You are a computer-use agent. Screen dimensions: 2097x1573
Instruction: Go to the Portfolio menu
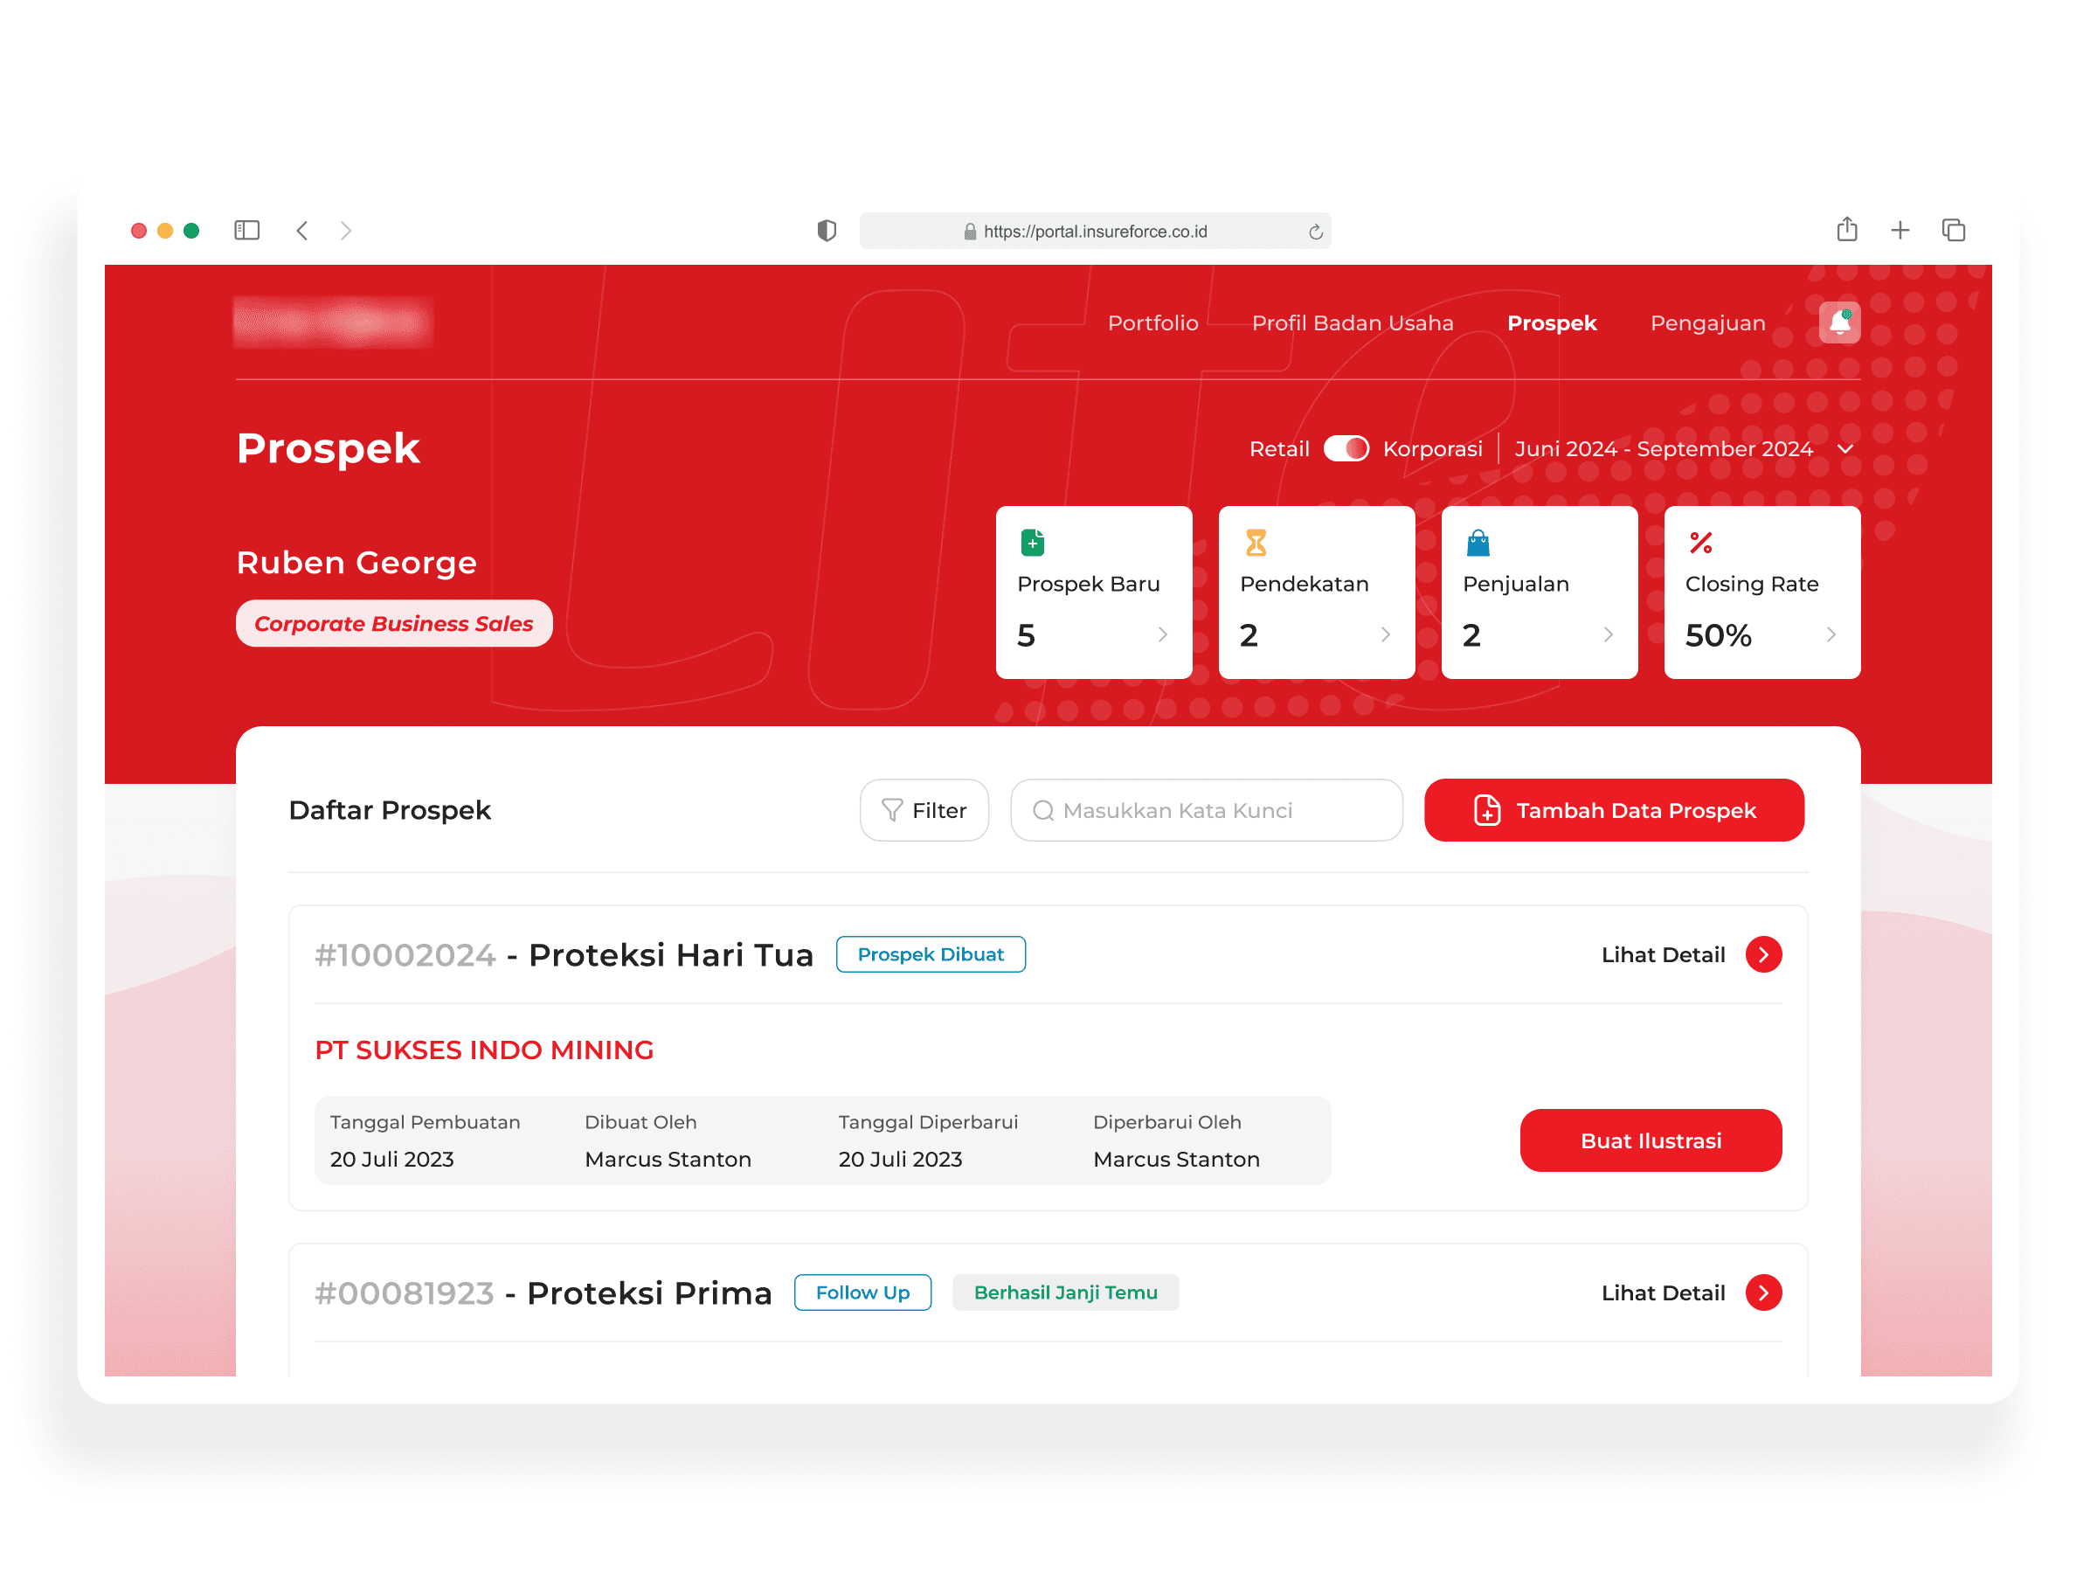(x=1152, y=323)
